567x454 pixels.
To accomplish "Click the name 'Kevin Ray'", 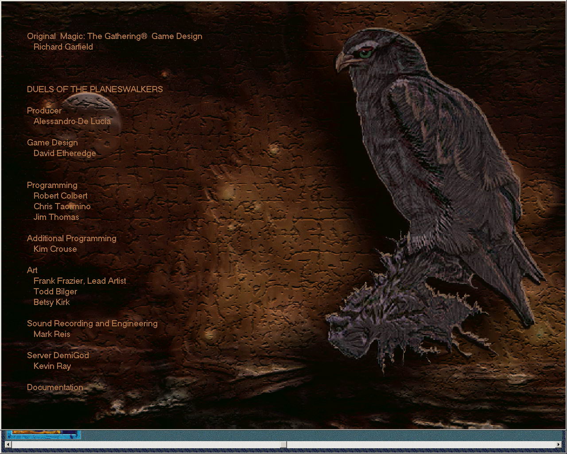I will [52, 366].
